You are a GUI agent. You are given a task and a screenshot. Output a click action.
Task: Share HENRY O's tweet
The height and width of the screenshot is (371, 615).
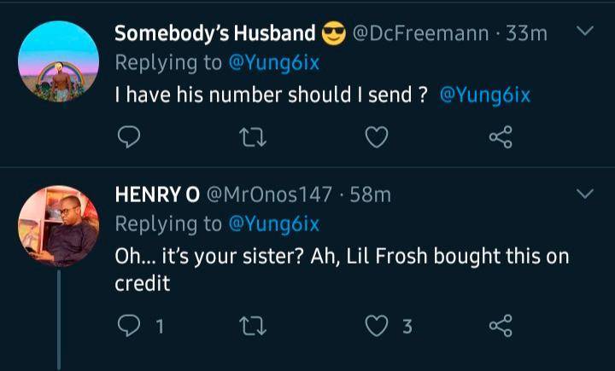tap(500, 325)
